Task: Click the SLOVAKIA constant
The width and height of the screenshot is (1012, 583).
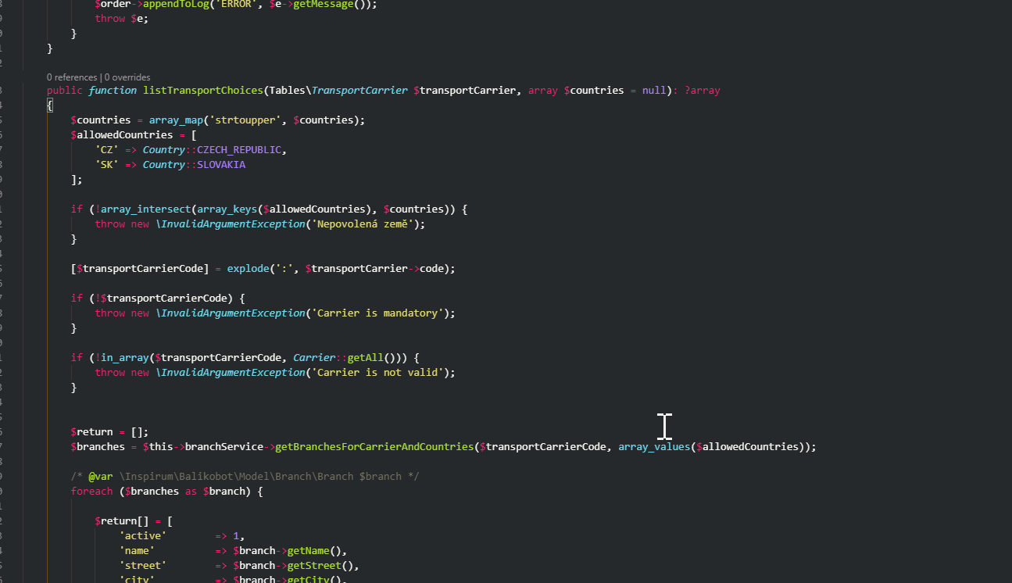Action: coord(221,165)
